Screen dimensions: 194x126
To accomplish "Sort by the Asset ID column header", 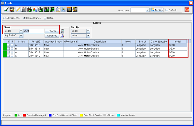I will click(x=36, y=42).
